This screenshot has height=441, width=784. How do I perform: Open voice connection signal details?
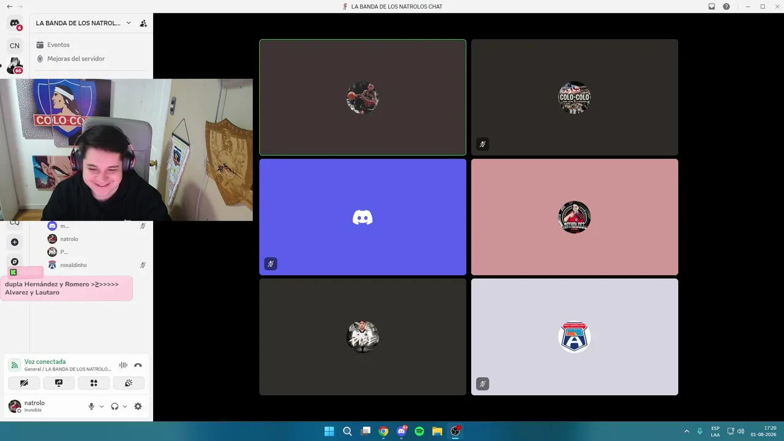[15, 365]
